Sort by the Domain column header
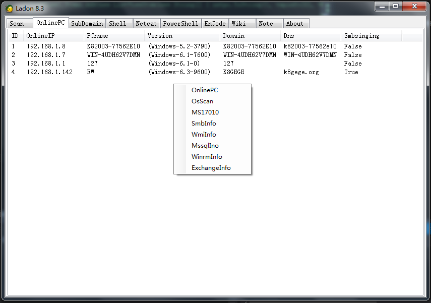 point(250,36)
